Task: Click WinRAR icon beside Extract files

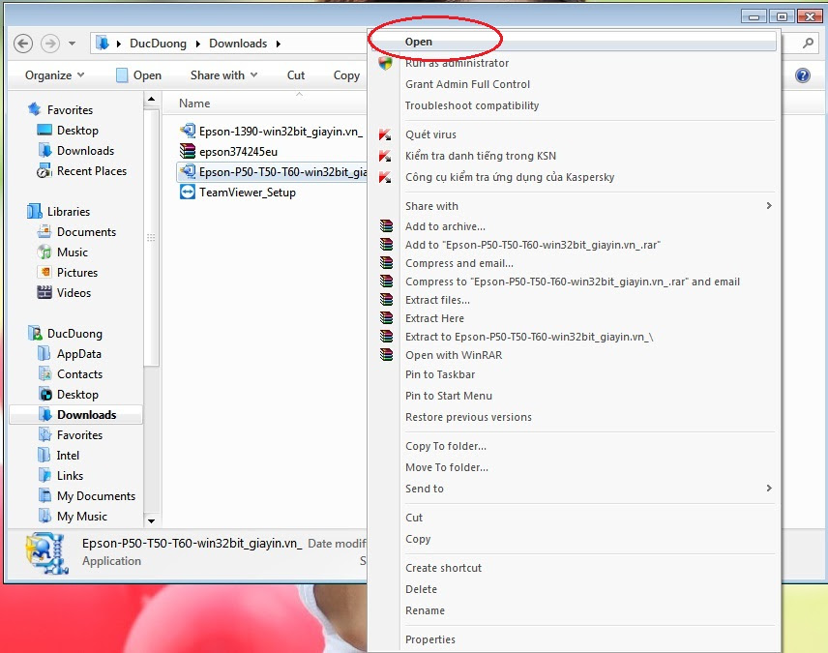Action: coord(387,300)
